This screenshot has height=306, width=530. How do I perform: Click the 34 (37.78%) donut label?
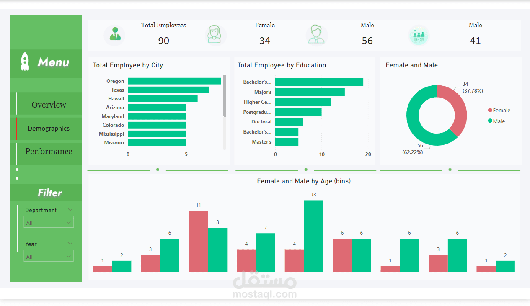473,87
